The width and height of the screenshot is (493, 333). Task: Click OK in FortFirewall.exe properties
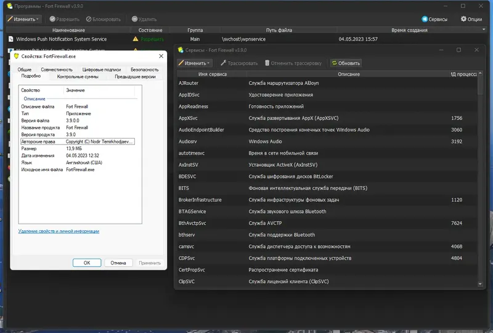pos(87,263)
